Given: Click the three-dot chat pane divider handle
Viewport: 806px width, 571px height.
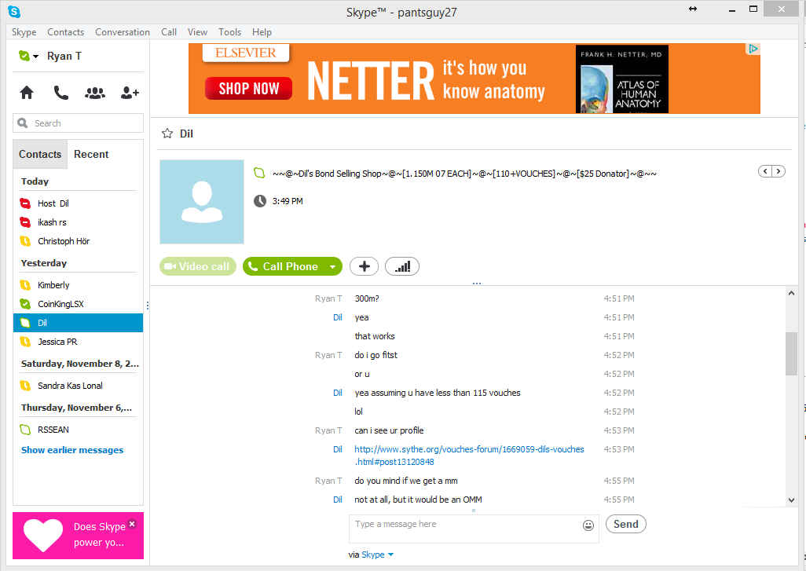Looking at the screenshot, I should [477, 284].
